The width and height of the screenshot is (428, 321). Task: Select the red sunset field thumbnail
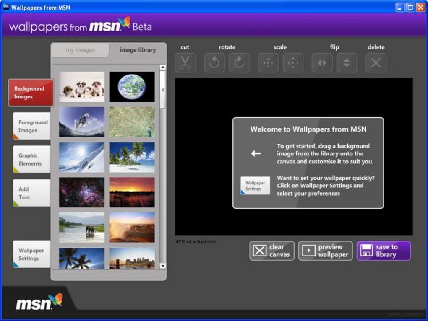click(x=132, y=192)
